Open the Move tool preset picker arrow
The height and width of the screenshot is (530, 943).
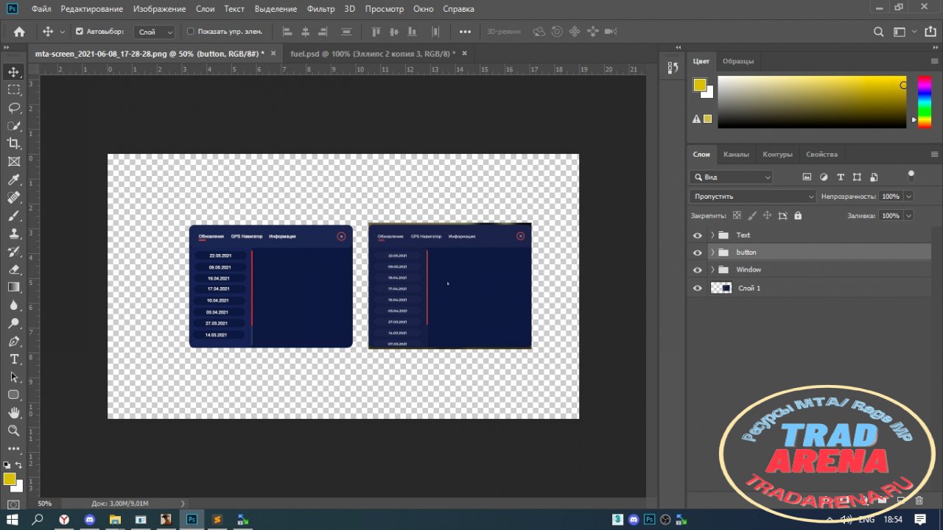tap(62, 32)
